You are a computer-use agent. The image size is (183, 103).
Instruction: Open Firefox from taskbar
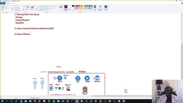coord(100,101)
